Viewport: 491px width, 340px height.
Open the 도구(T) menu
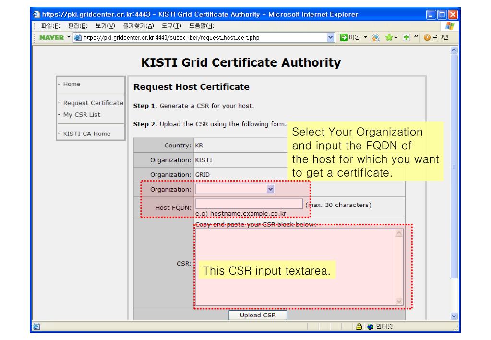(x=171, y=26)
